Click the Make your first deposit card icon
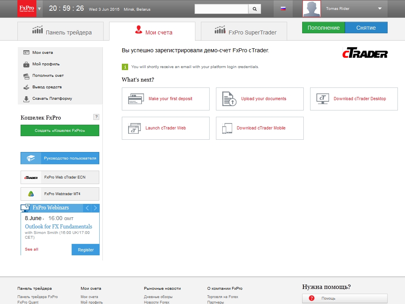 click(x=136, y=99)
